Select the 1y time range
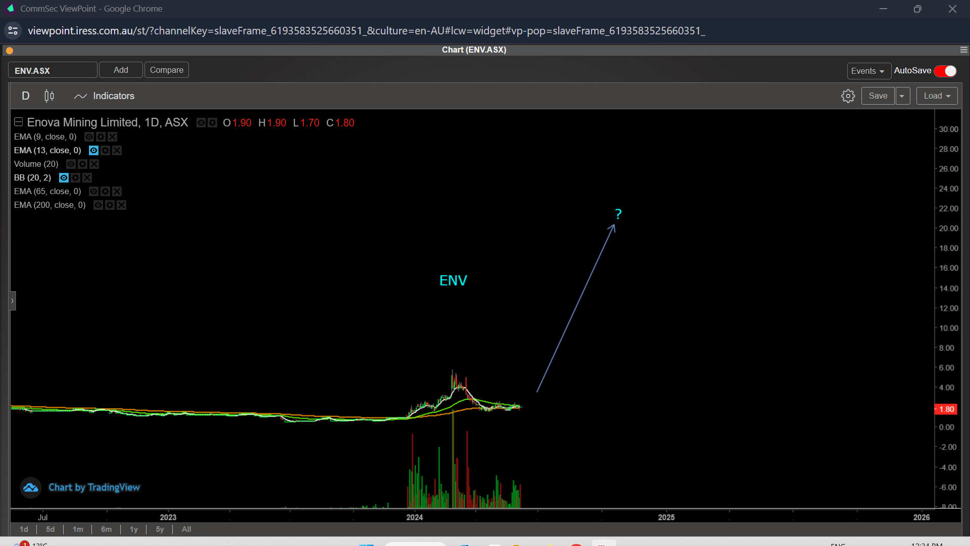Screen dimensions: 970x546 tap(134, 529)
